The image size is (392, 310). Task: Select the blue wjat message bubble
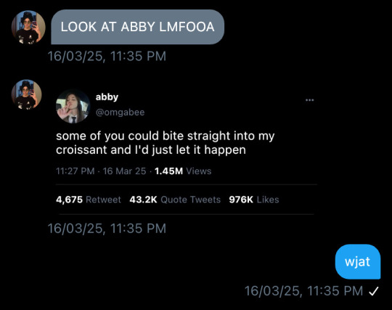(x=358, y=262)
